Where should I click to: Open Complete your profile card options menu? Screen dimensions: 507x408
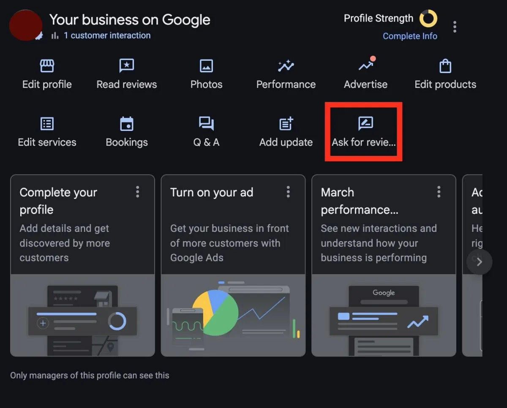pos(137,192)
